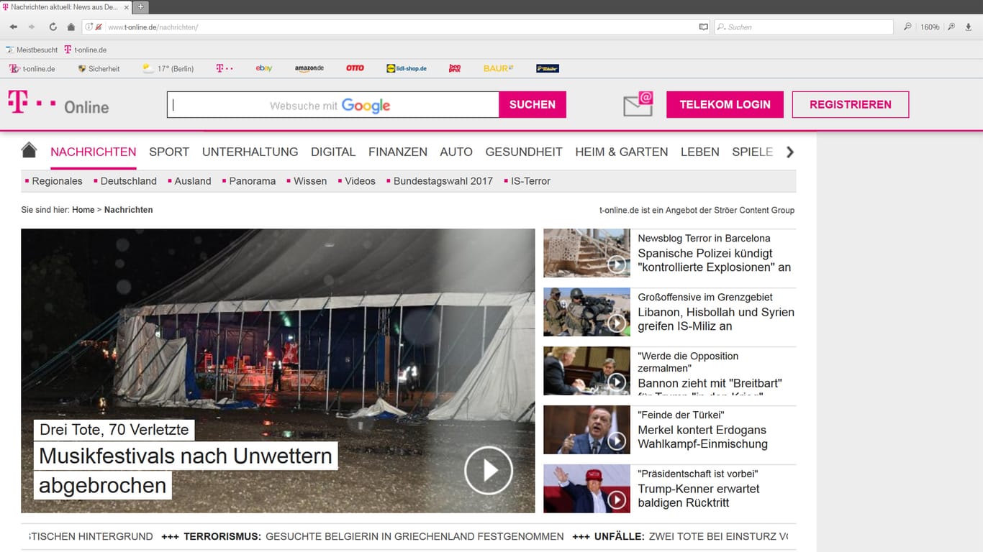
Task: Open the t-online email icon beside Telekom Login
Action: (636, 104)
